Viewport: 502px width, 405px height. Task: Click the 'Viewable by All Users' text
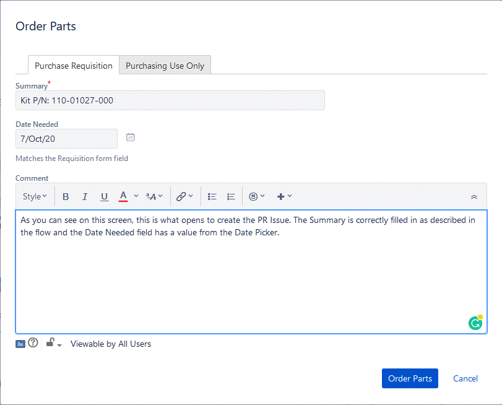pyautogui.click(x=111, y=344)
